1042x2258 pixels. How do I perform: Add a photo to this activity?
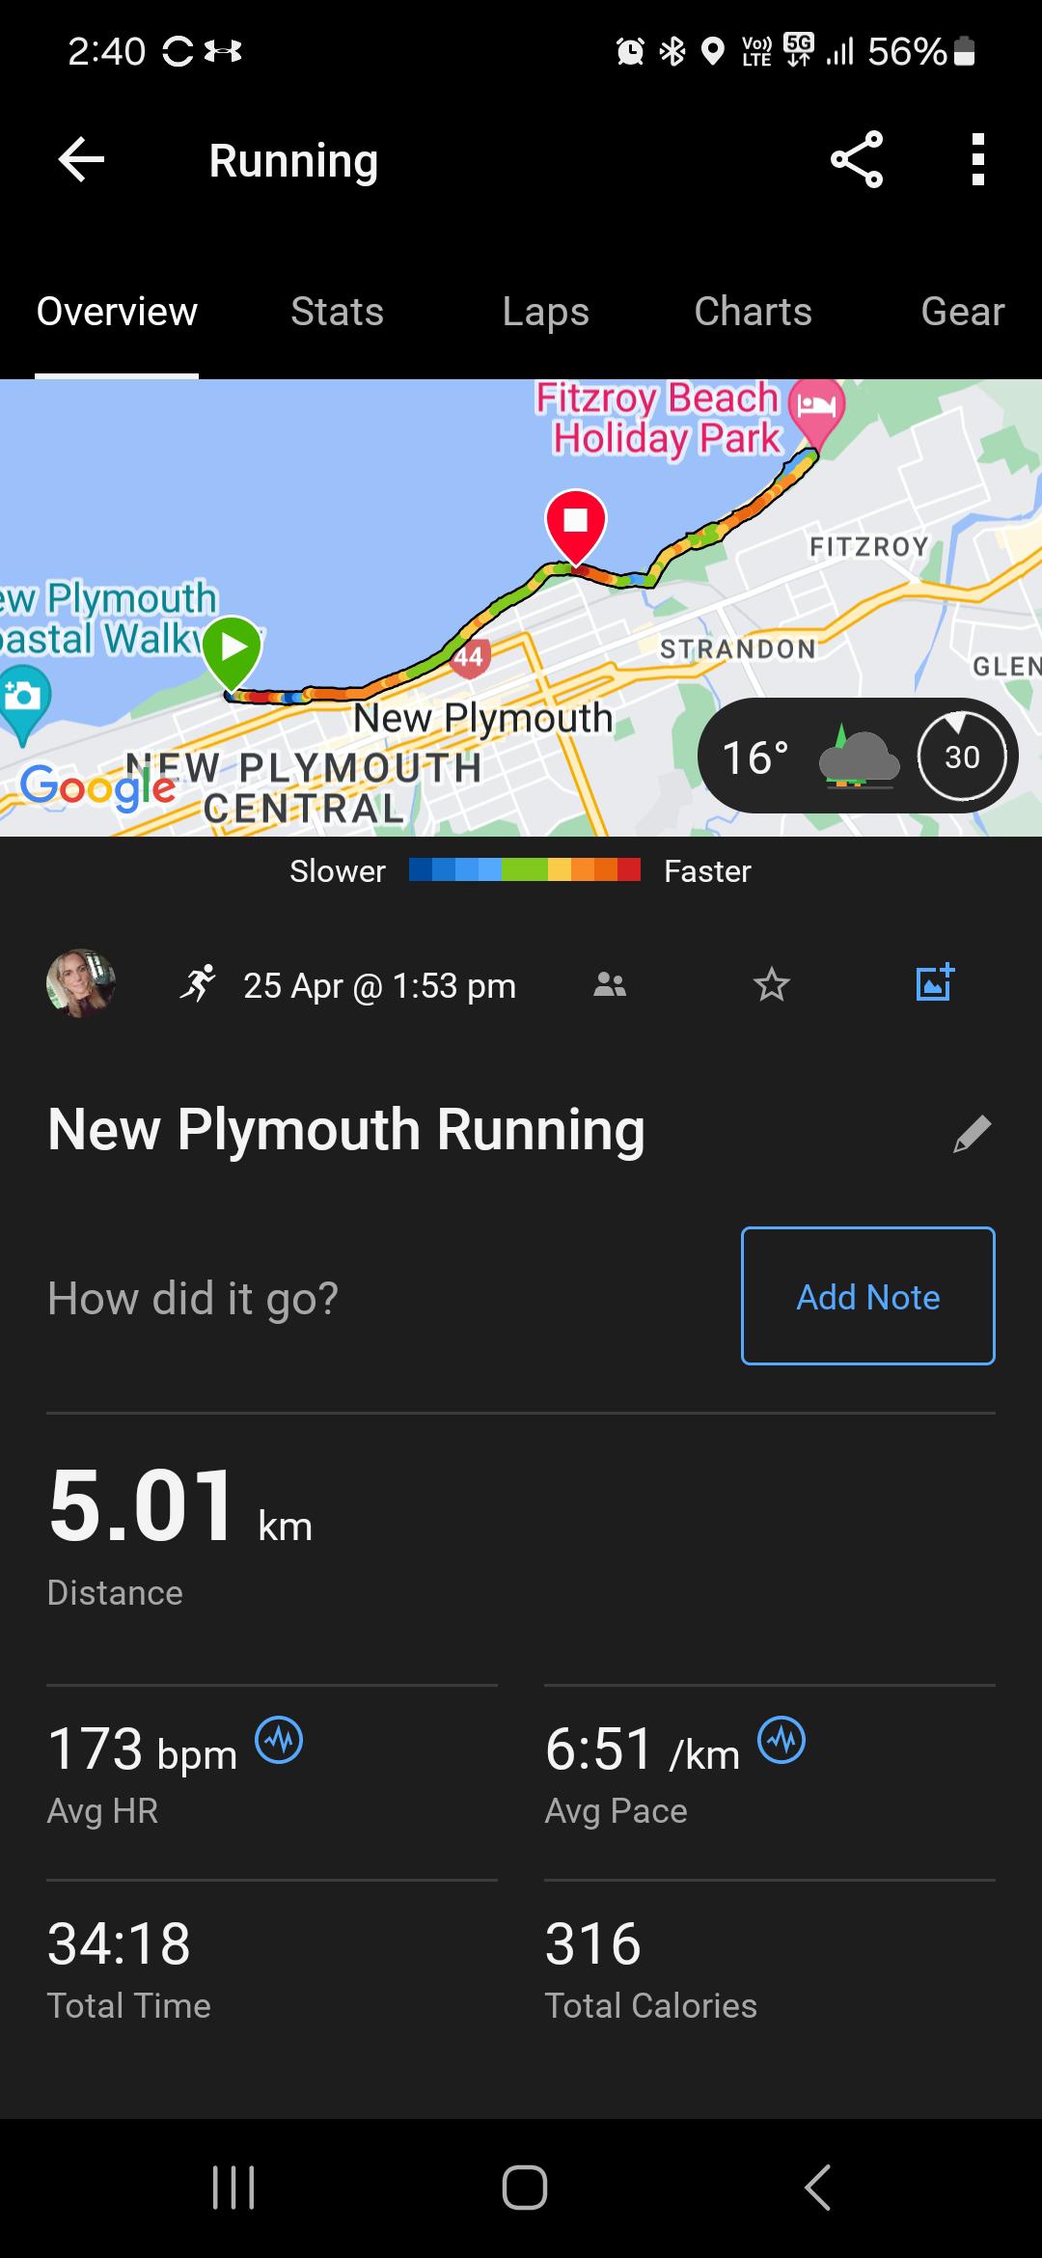(934, 983)
